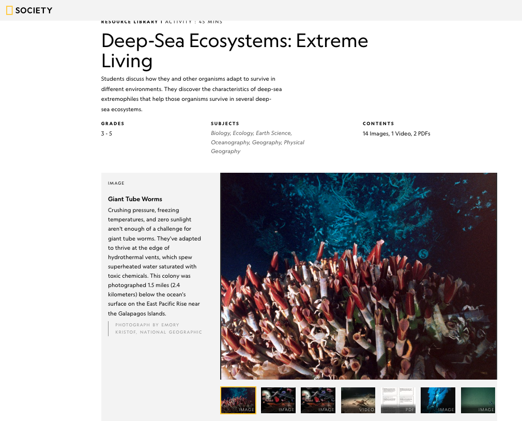This screenshot has height=421, width=522.
Task: Select the highlighted Giant Tube Worms thumbnail
Action: [x=238, y=400]
